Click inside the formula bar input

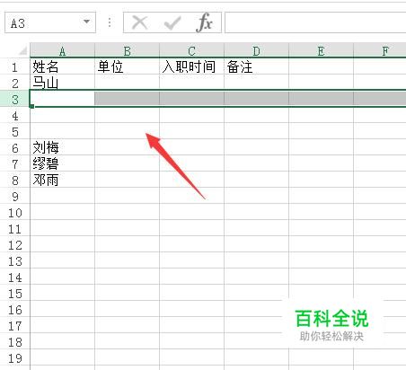(315, 22)
